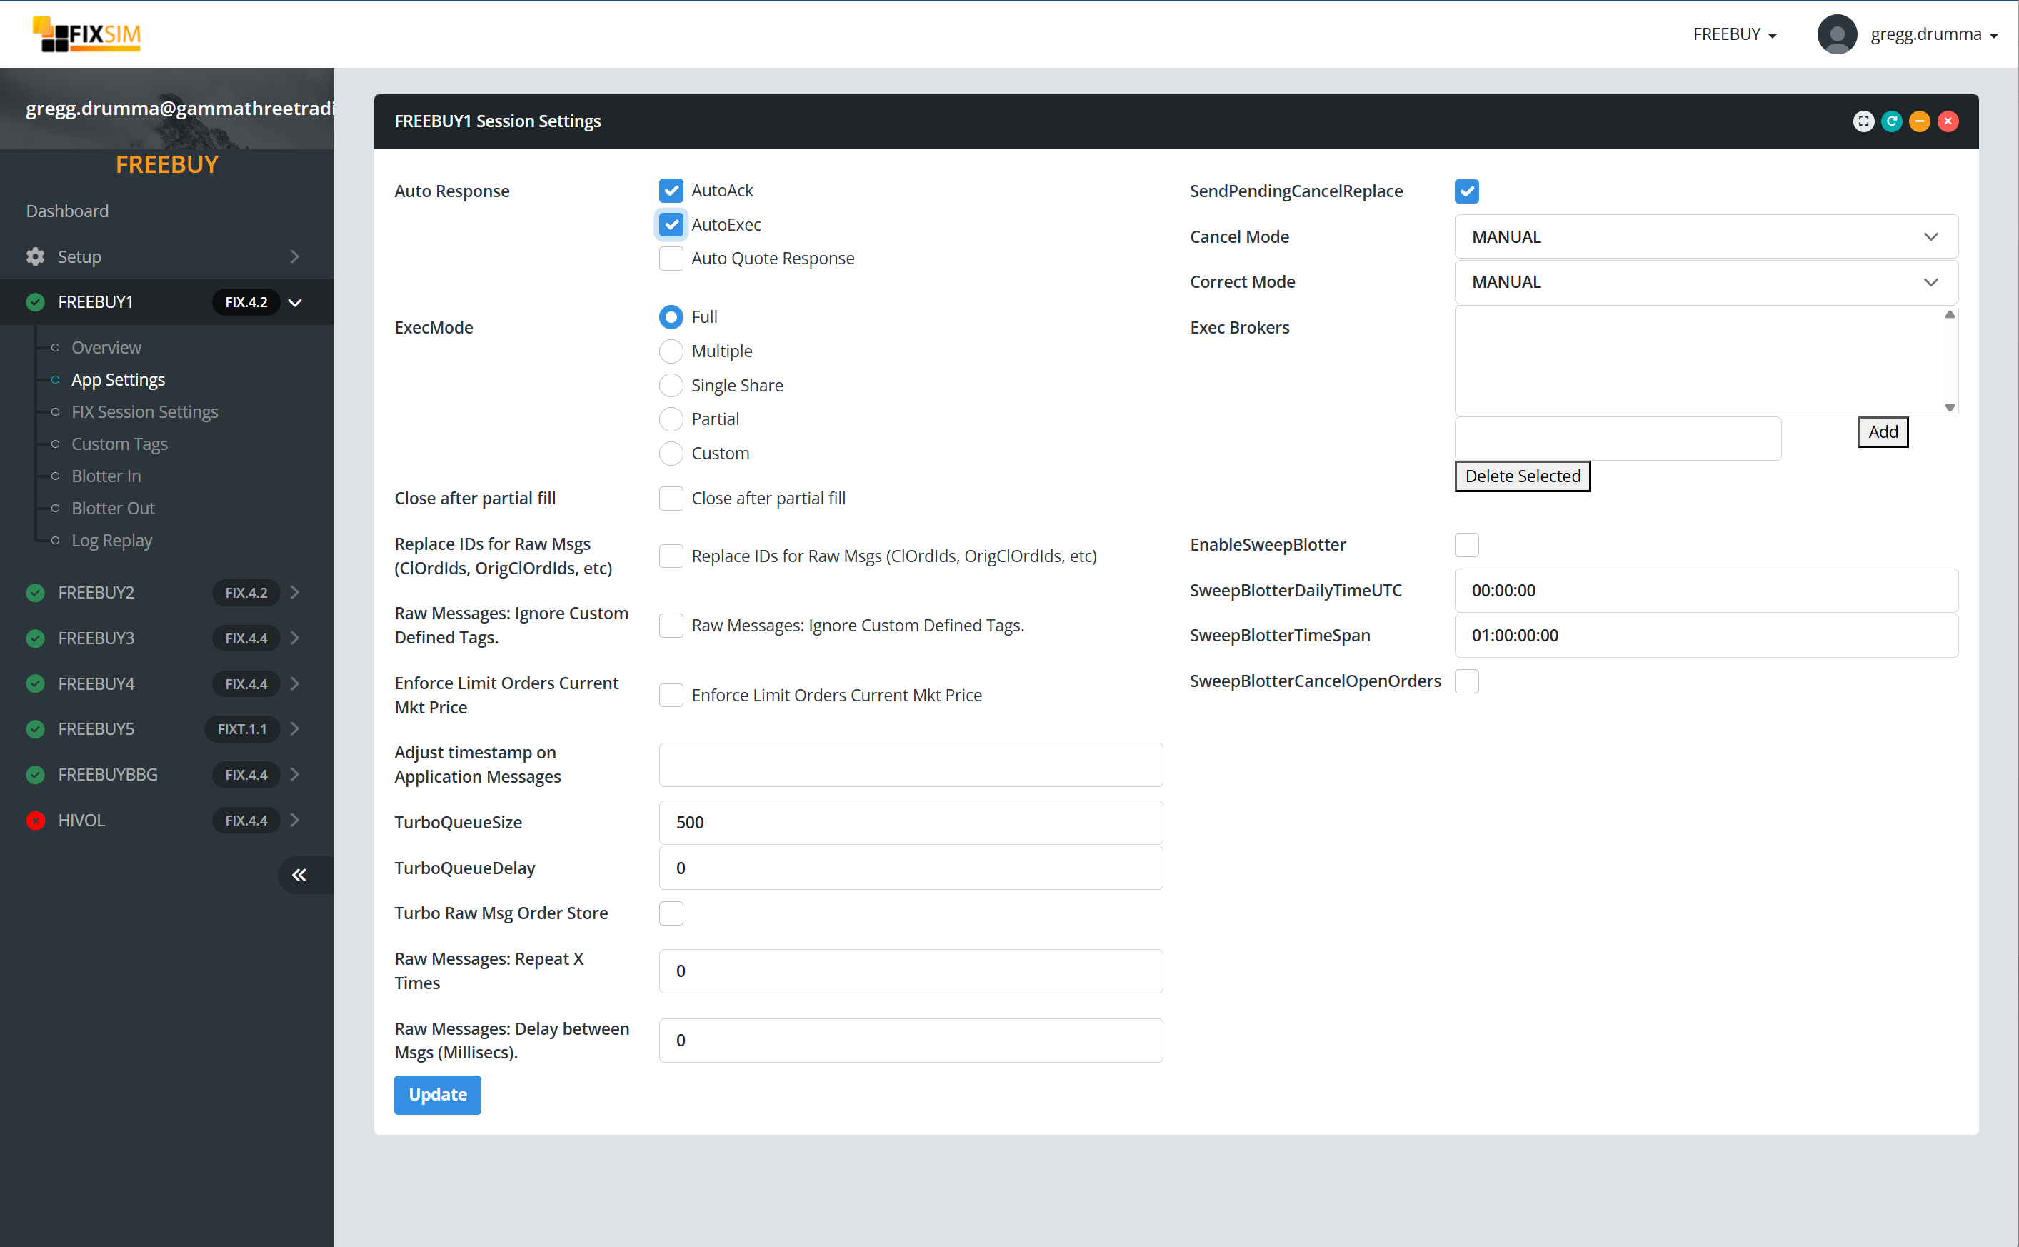Click the blue Update button

click(437, 1094)
